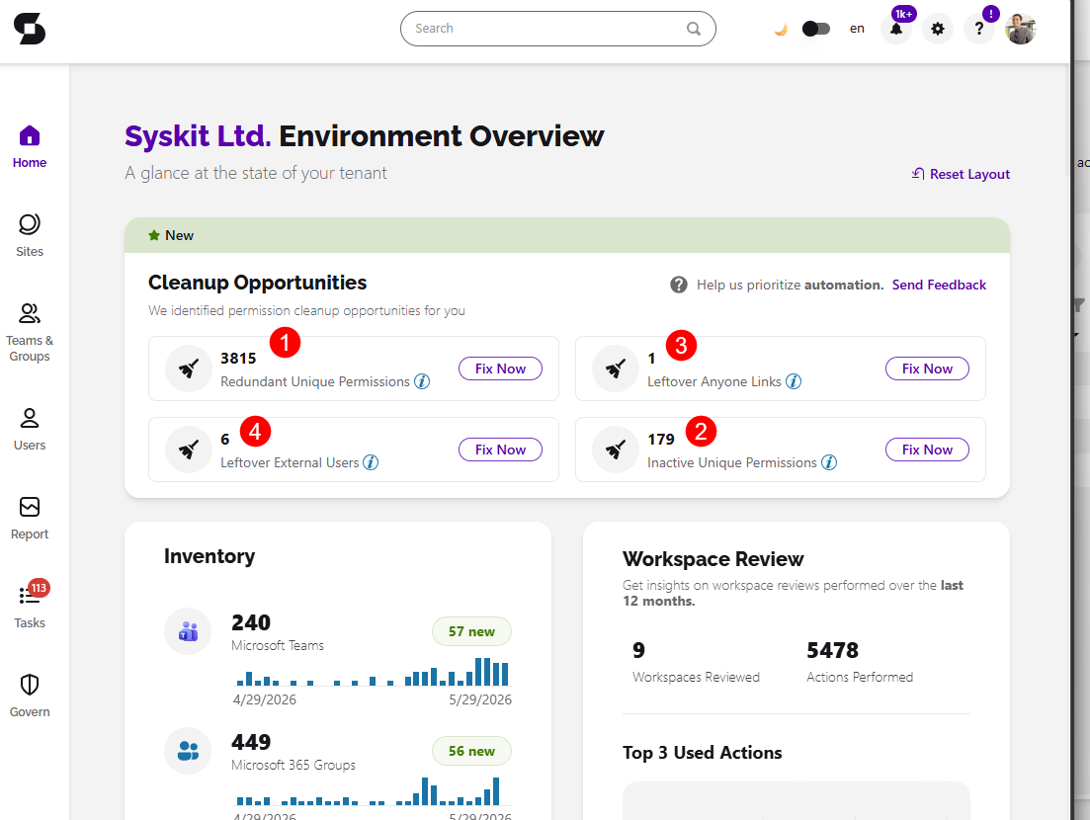The width and height of the screenshot is (1090, 820).
Task: Info icon next to Inactive Unique Permissions
Action: (829, 462)
